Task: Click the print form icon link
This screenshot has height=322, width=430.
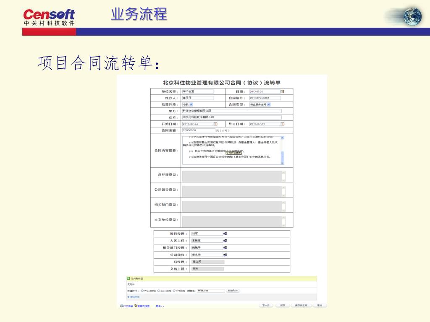Action: (x=126, y=306)
